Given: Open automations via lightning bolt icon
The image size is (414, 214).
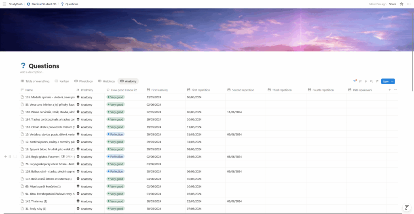Looking at the screenshot, I should tap(366, 81).
